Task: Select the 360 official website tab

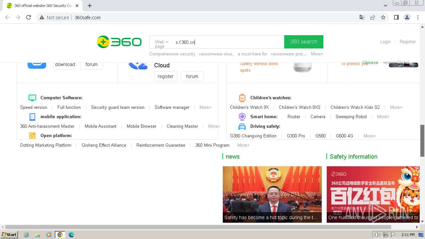Action: 42,6
